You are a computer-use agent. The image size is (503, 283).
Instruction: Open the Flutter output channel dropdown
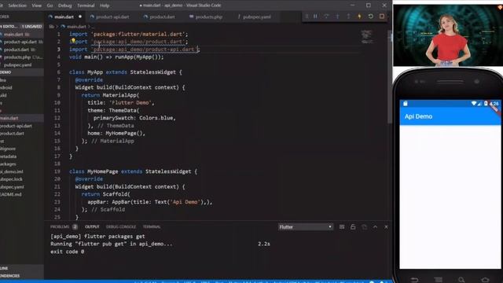(x=306, y=227)
